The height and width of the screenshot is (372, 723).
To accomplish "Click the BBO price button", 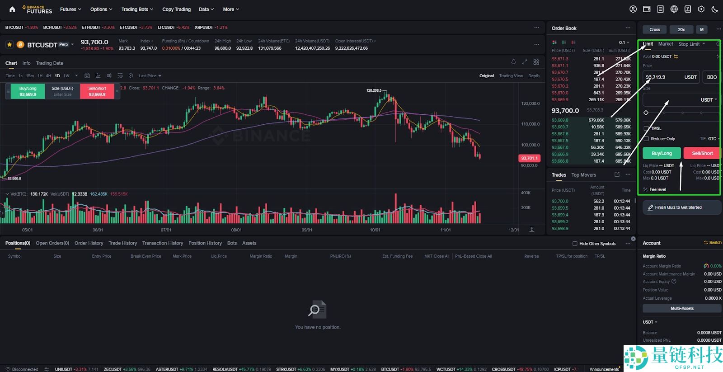I will (712, 77).
